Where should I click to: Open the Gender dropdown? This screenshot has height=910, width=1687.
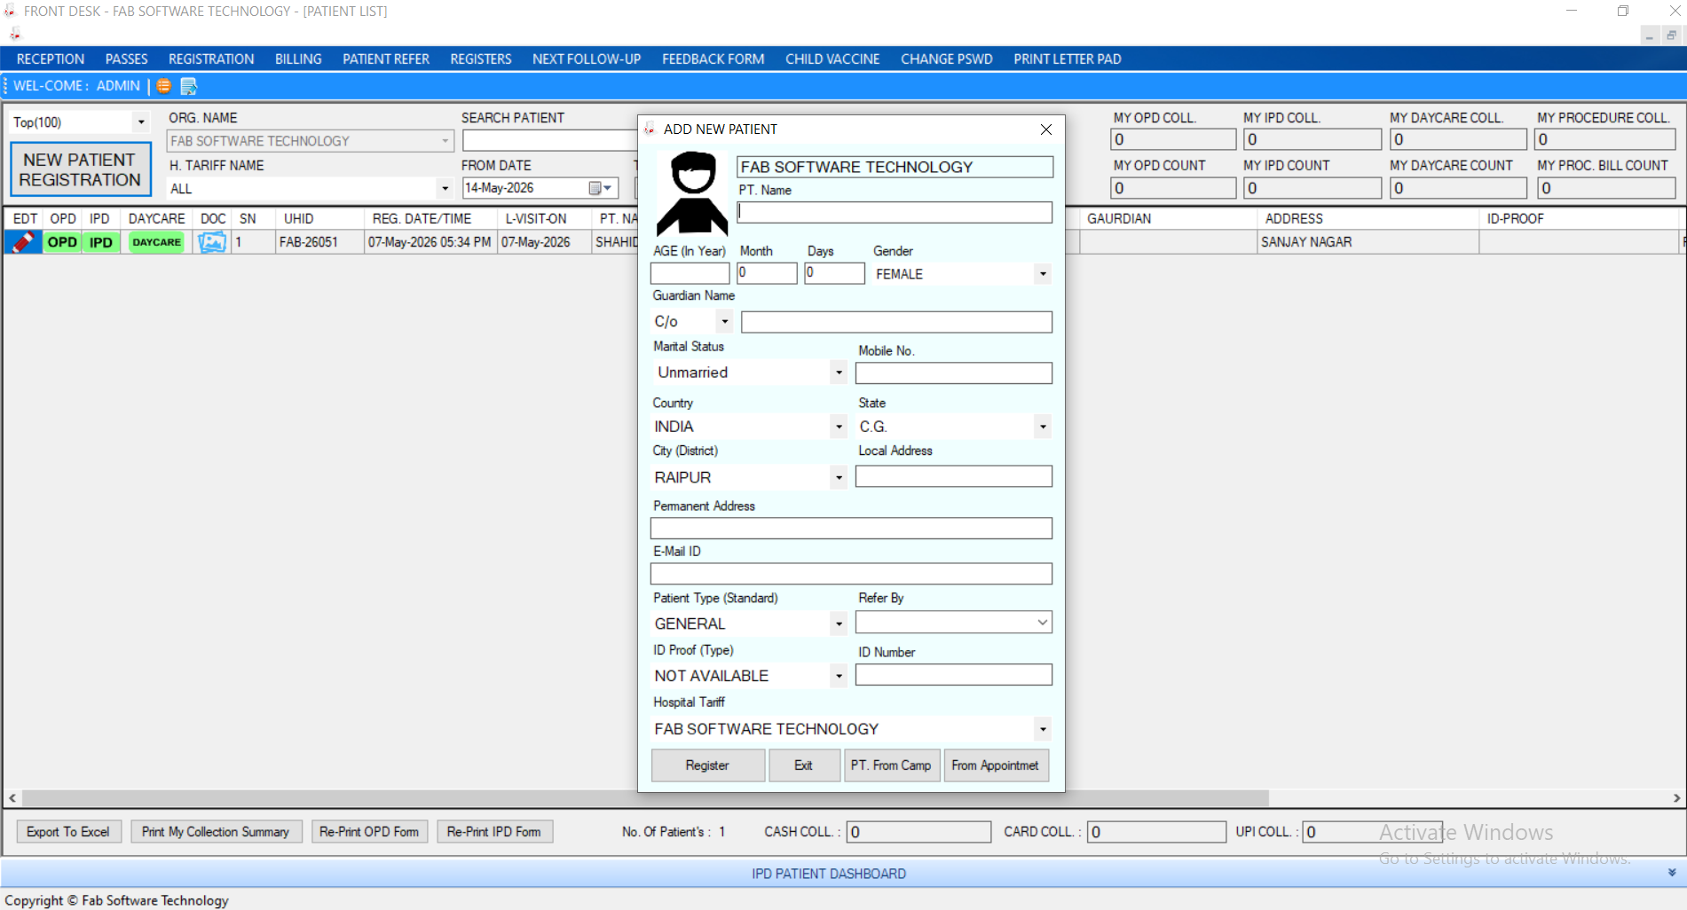(1043, 274)
